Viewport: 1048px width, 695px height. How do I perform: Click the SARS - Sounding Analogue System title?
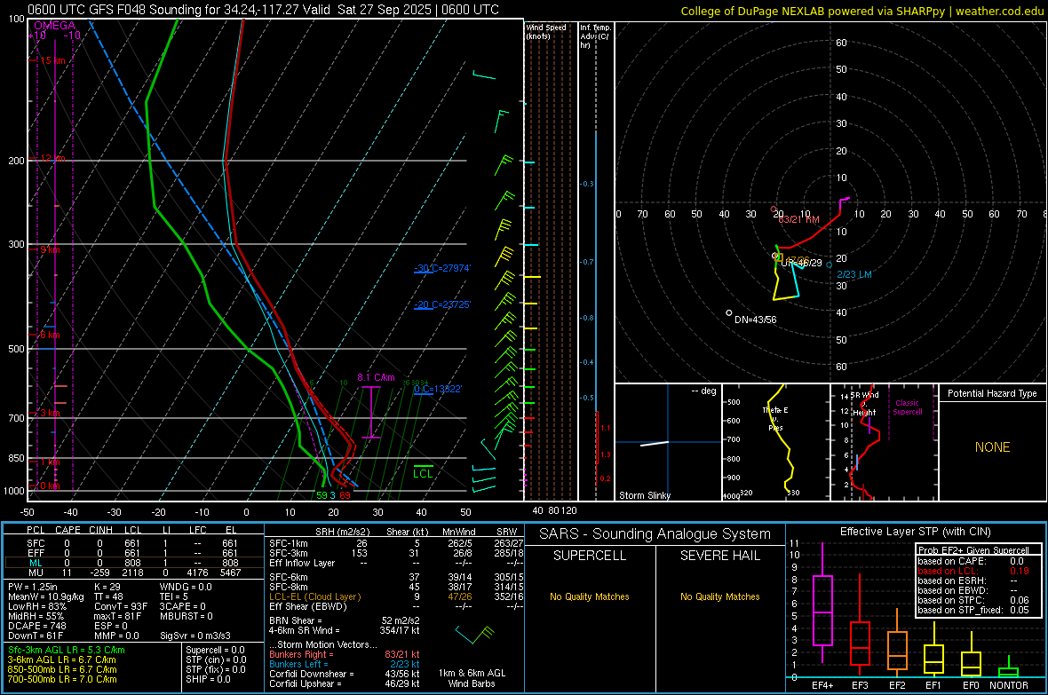coord(655,534)
